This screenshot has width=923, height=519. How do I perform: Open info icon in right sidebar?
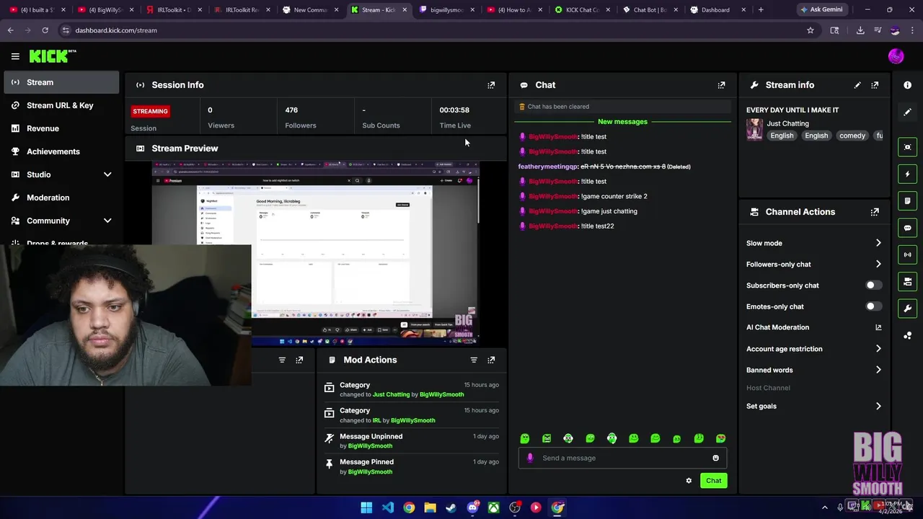point(908,85)
